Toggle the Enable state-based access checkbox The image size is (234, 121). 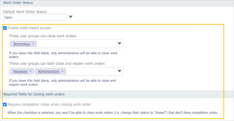5,28
